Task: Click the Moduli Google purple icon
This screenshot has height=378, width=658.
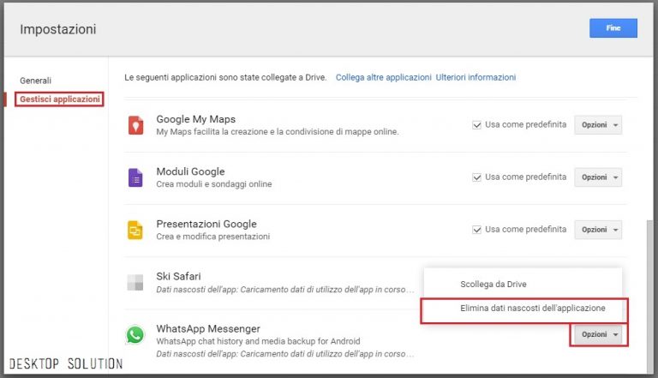Action: pyautogui.click(x=135, y=177)
